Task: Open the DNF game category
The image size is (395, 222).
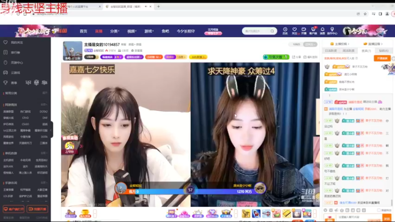Action: [x=45, y=118]
